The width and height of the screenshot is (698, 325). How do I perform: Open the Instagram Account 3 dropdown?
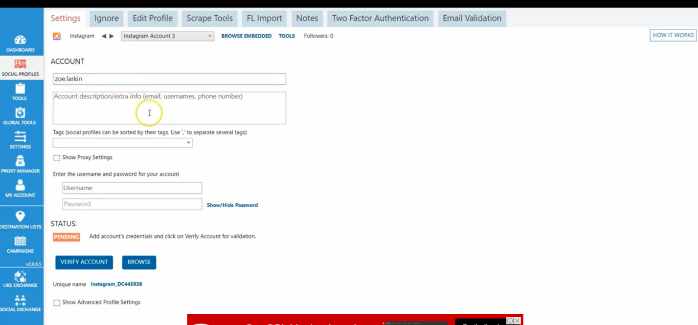tap(167, 36)
